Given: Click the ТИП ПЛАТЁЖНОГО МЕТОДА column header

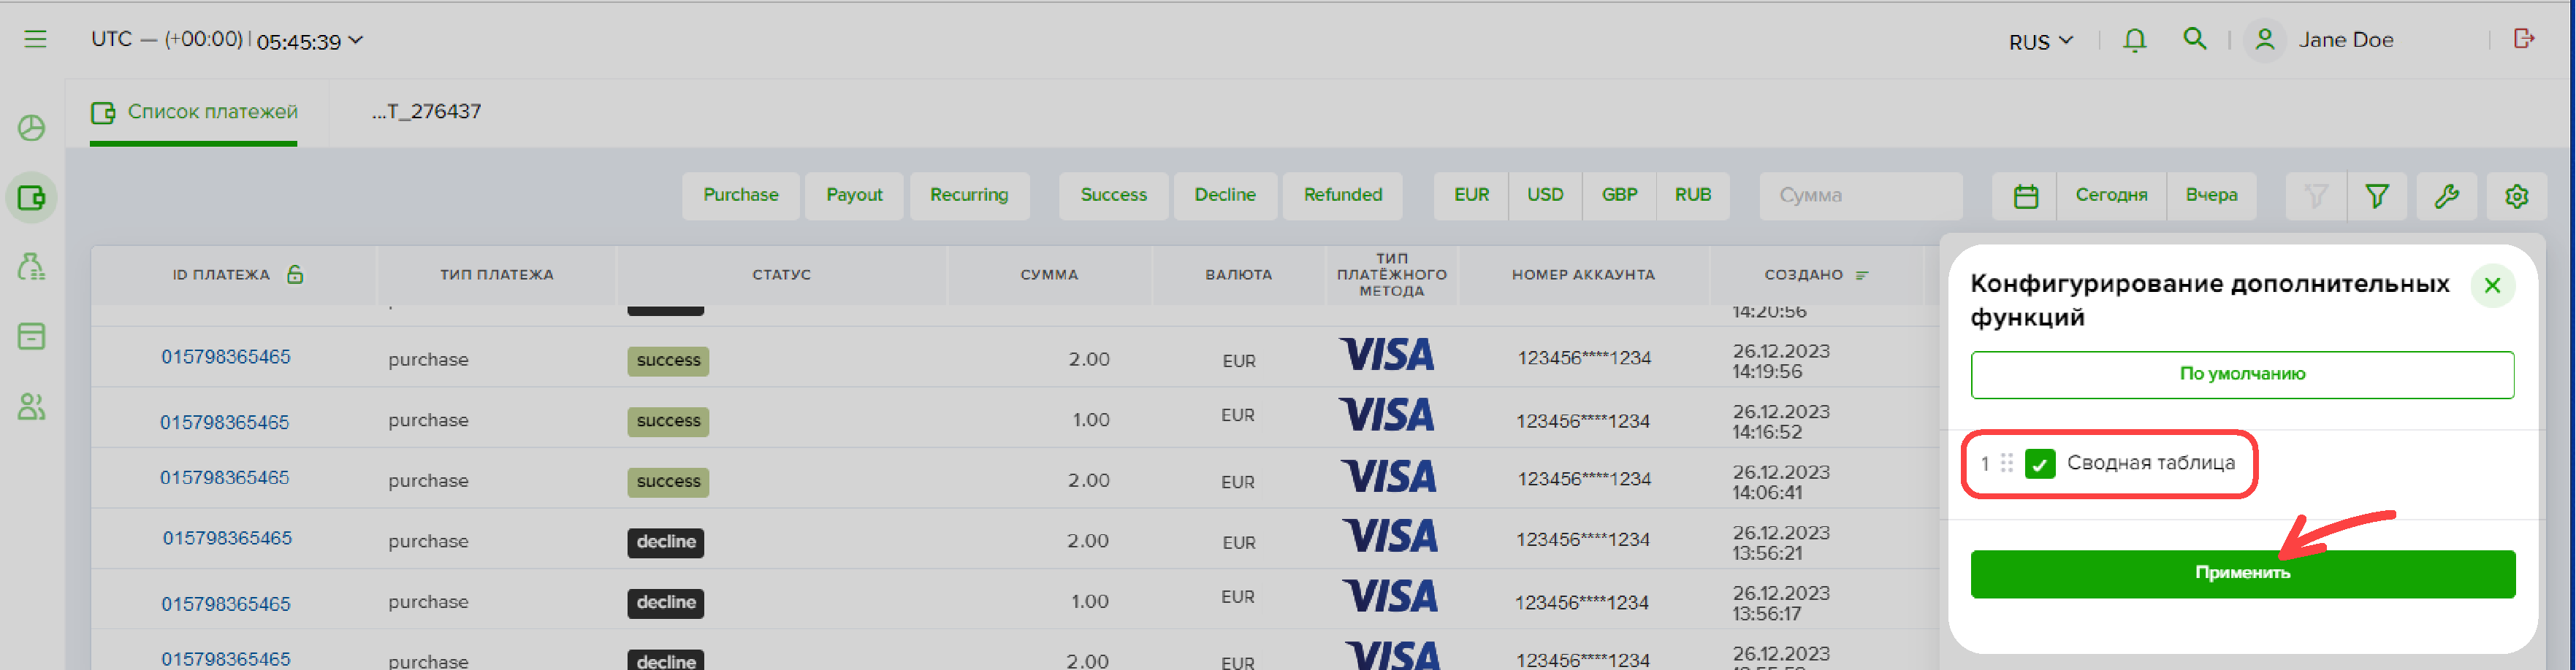Looking at the screenshot, I should 1392,274.
